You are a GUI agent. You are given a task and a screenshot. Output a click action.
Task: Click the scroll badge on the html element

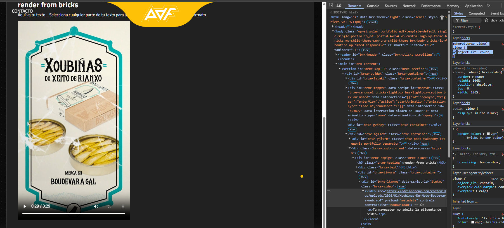click(x=372, y=22)
